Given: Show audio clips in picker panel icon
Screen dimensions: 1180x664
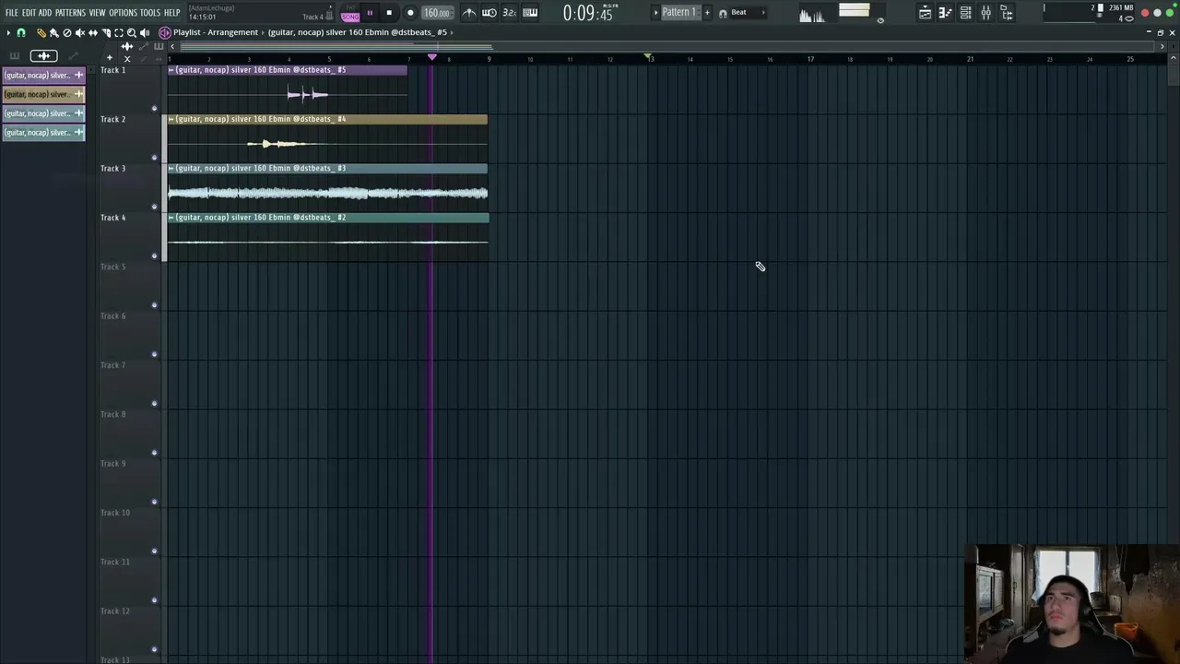Looking at the screenshot, I should coord(43,55).
